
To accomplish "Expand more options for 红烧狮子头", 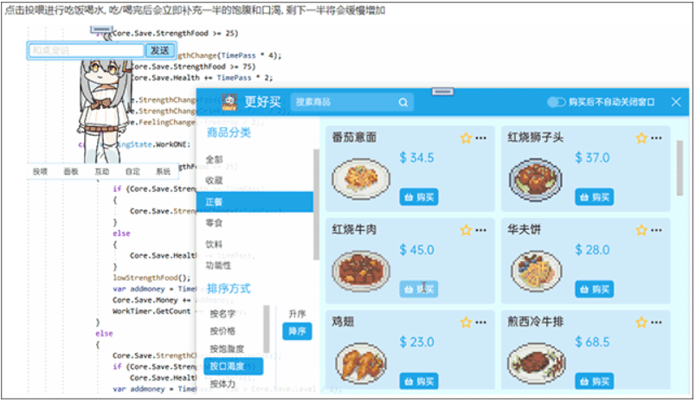I will tap(657, 138).
